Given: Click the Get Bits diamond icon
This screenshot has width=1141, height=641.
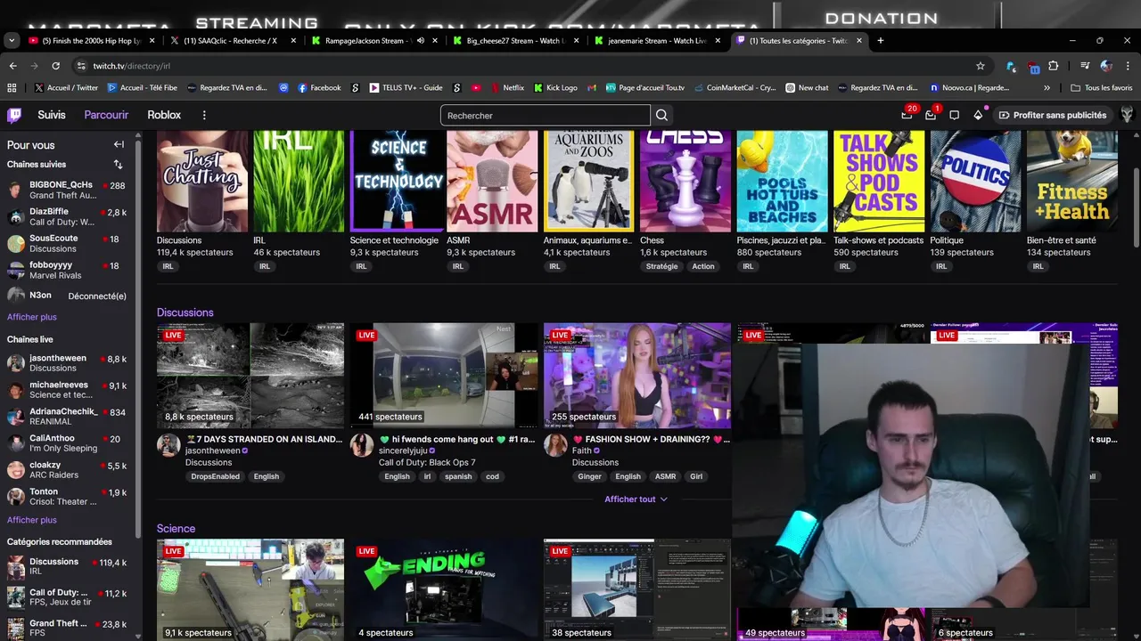Looking at the screenshot, I should click(978, 115).
